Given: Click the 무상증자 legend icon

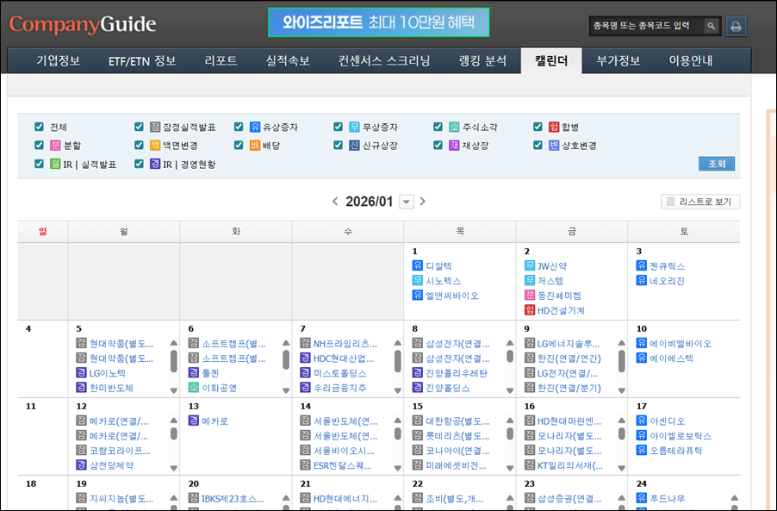Looking at the screenshot, I should coord(354,127).
